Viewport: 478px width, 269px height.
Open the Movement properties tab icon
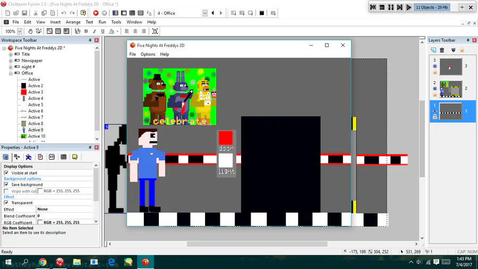click(x=28, y=157)
